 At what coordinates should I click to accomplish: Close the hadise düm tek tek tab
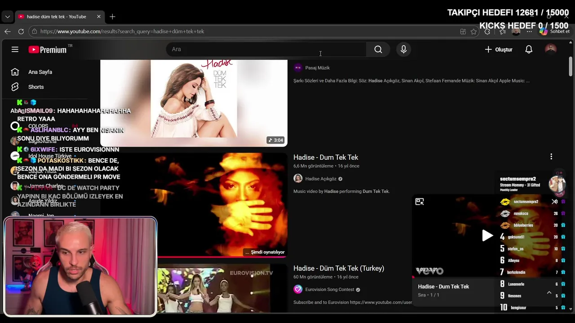pos(99,17)
